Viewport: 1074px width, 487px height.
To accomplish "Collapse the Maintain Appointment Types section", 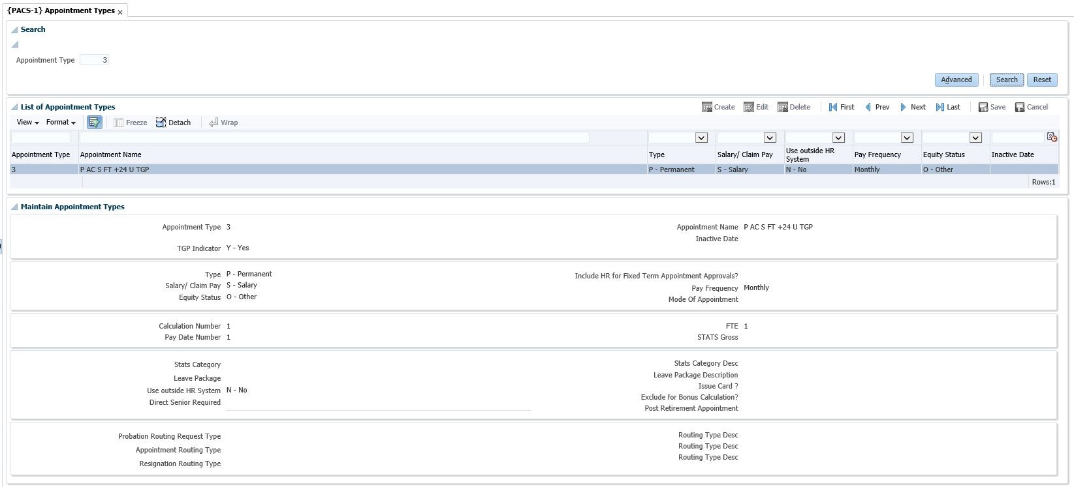I will tap(14, 207).
